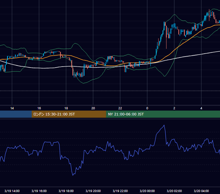Click the London 15:30-21:00 JST session bar
This screenshot has height=194, width=220.
[69, 114]
